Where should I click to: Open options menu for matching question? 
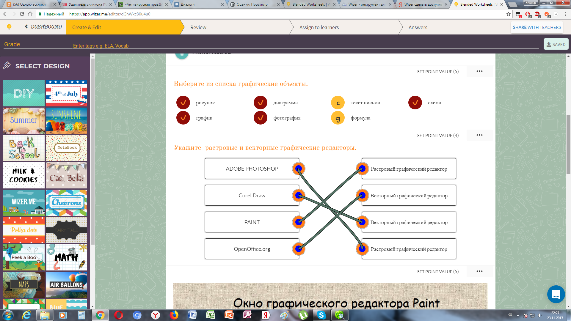[479, 135]
